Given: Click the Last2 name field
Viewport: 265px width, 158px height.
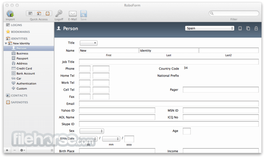Looking at the screenshot, I should 229,51.
